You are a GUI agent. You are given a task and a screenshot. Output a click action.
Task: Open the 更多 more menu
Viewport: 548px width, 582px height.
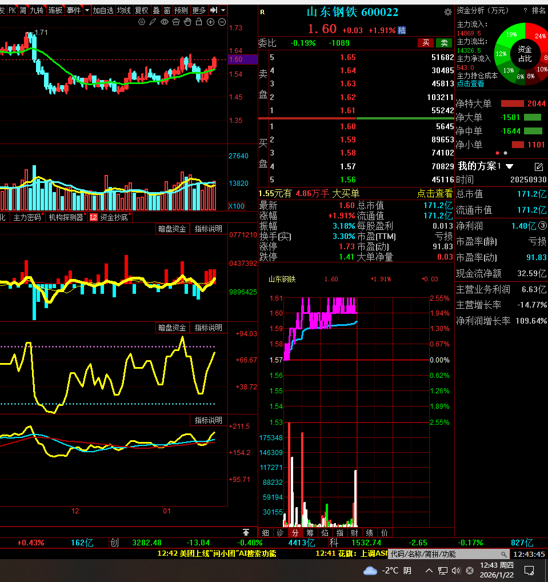click(199, 10)
